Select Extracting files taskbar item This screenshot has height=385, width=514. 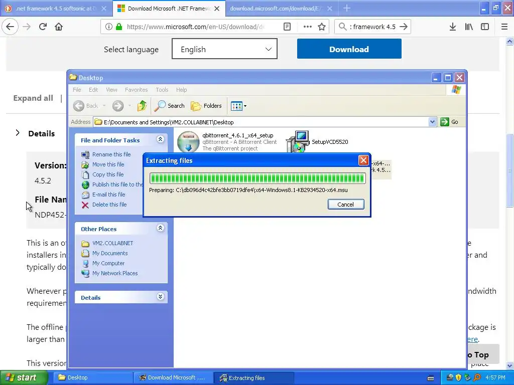[x=254, y=378]
